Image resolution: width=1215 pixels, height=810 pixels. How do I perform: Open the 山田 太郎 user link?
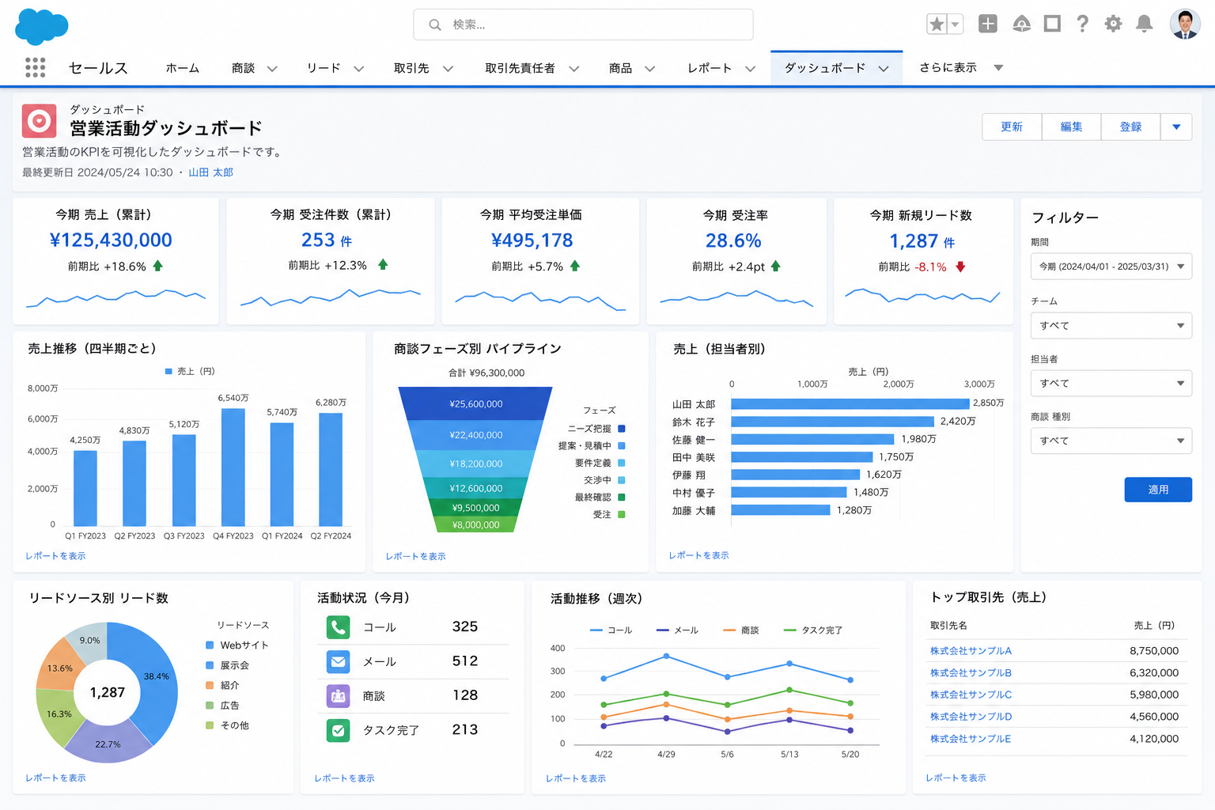(210, 172)
